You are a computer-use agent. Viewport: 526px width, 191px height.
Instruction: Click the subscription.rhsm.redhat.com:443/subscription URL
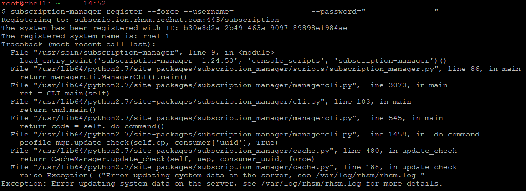177,20
